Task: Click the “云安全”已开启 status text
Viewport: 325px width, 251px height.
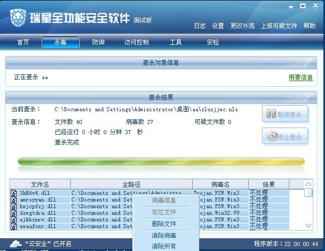Action: point(48,244)
